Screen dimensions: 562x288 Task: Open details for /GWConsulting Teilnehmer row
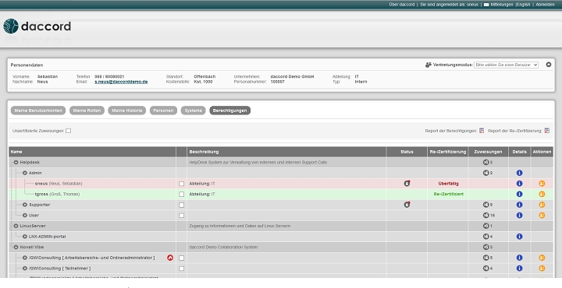pyautogui.click(x=519, y=269)
